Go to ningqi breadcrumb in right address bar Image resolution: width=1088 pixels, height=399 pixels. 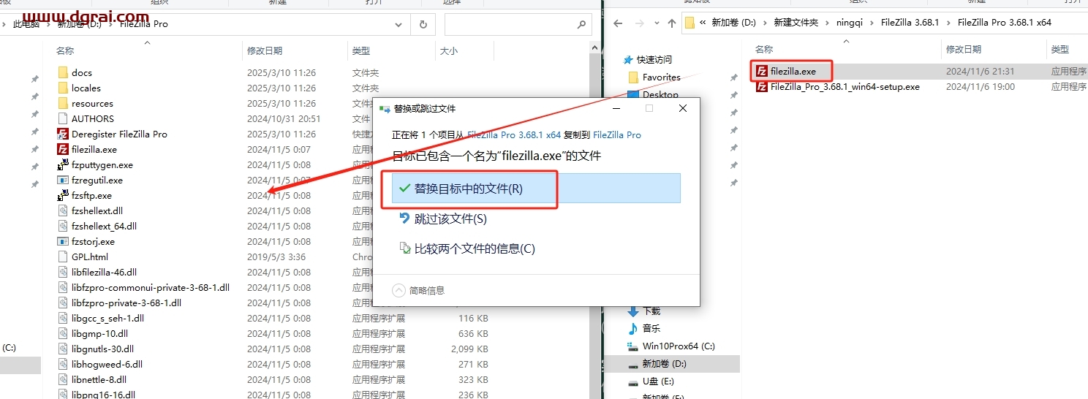coord(850,23)
